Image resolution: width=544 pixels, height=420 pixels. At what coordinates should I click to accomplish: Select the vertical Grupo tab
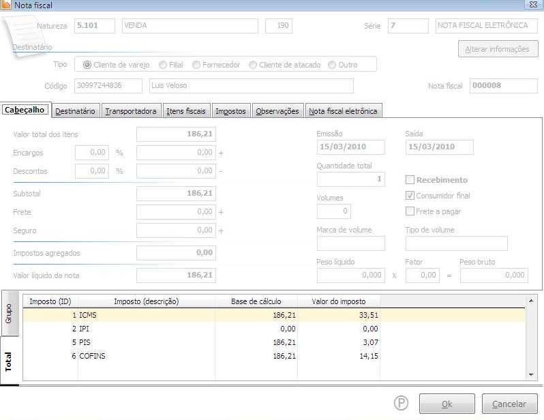pyautogui.click(x=10, y=313)
